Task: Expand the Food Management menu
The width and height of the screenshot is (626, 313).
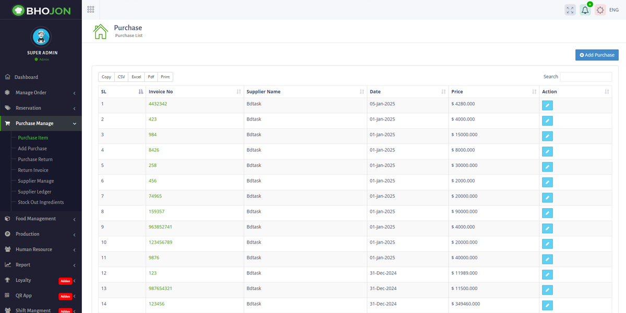Action: coord(41,219)
